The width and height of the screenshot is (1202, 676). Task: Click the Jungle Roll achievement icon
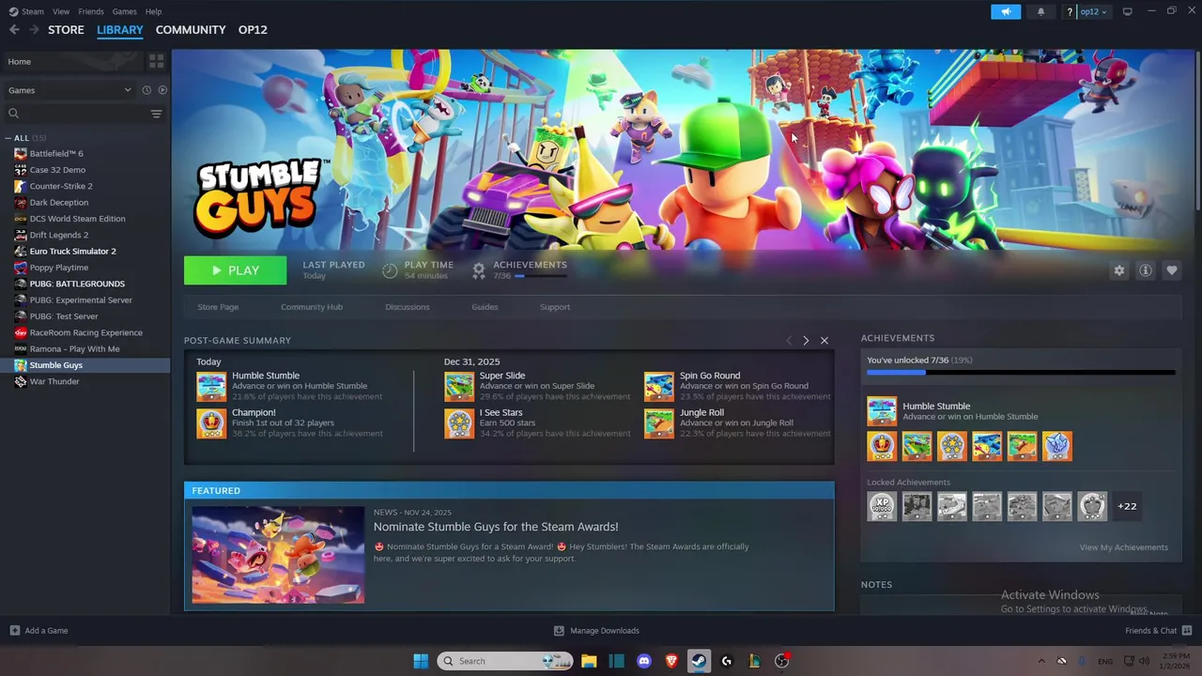point(659,423)
